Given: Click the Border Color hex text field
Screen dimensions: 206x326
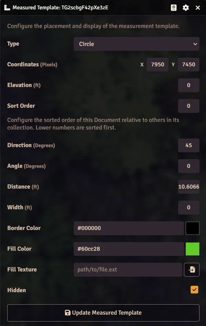Looking at the screenshot, I should coord(129,228).
